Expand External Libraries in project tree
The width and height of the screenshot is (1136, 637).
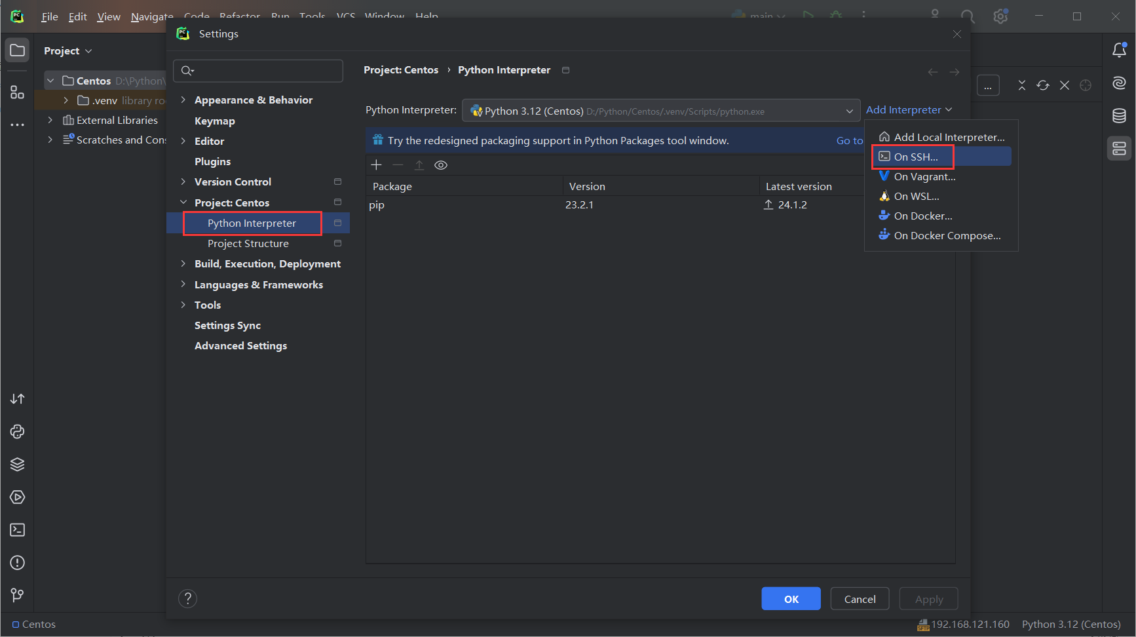coord(50,120)
